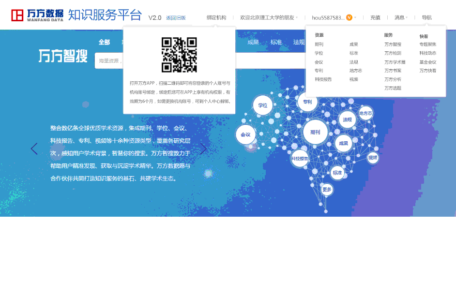Advance to next banner slide arrow
Image resolution: width=456 pixels, height=297 pixels.
(x=203, y=148)
